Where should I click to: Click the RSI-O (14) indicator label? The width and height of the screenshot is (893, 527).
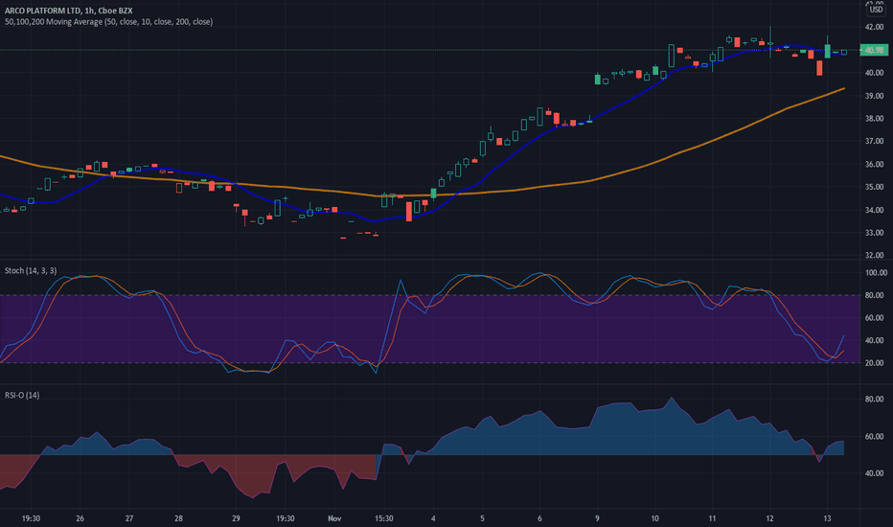pyautogui.click(x=22, y=395)
